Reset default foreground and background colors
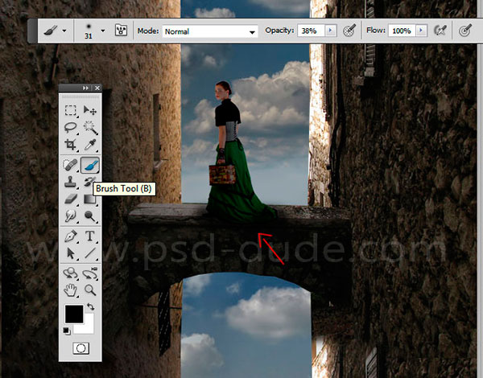This screenshot has width=483, height=378. [x=67, y=331]
